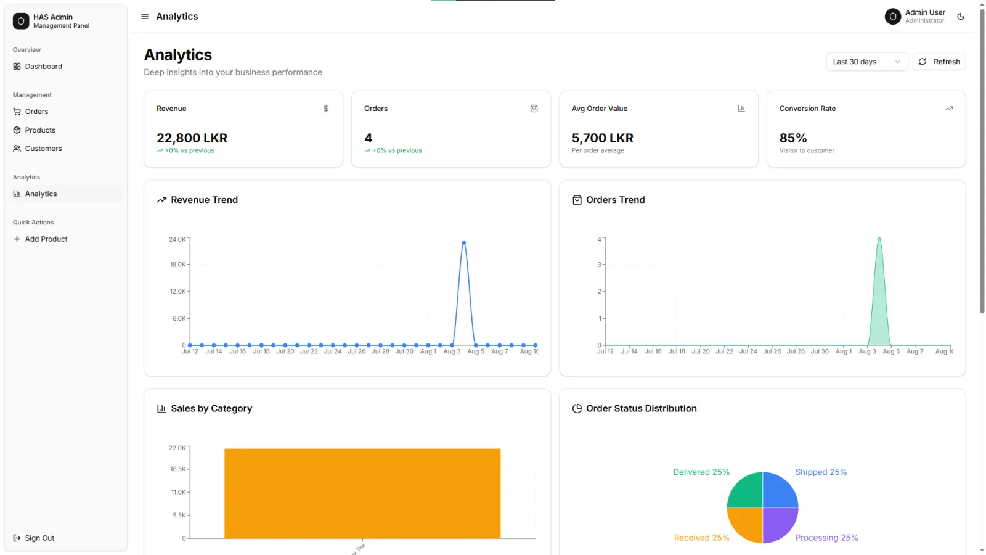Click the orange Sales by Category bar
Image resolution: width=986 pixels, height=555 pixels.
362,493
